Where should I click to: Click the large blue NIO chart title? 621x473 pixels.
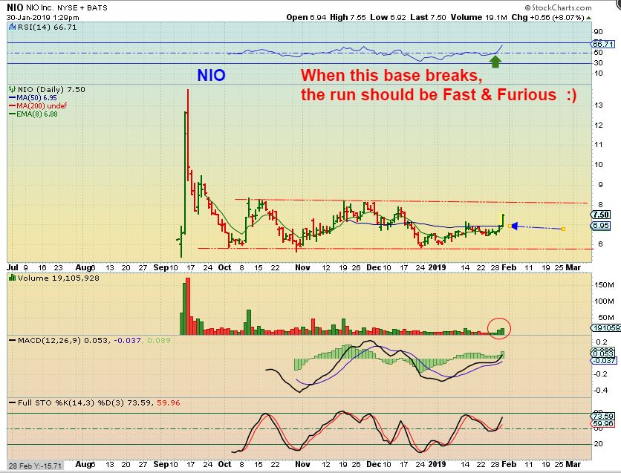(x=211, y=76)
